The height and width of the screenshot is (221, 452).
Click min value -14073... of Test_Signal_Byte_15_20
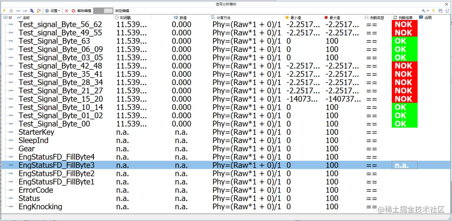click(x=303, y=99)
